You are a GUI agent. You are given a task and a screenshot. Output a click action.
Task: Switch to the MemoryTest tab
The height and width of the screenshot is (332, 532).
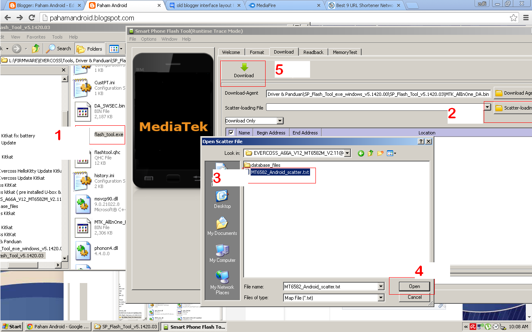coord(345,52)
